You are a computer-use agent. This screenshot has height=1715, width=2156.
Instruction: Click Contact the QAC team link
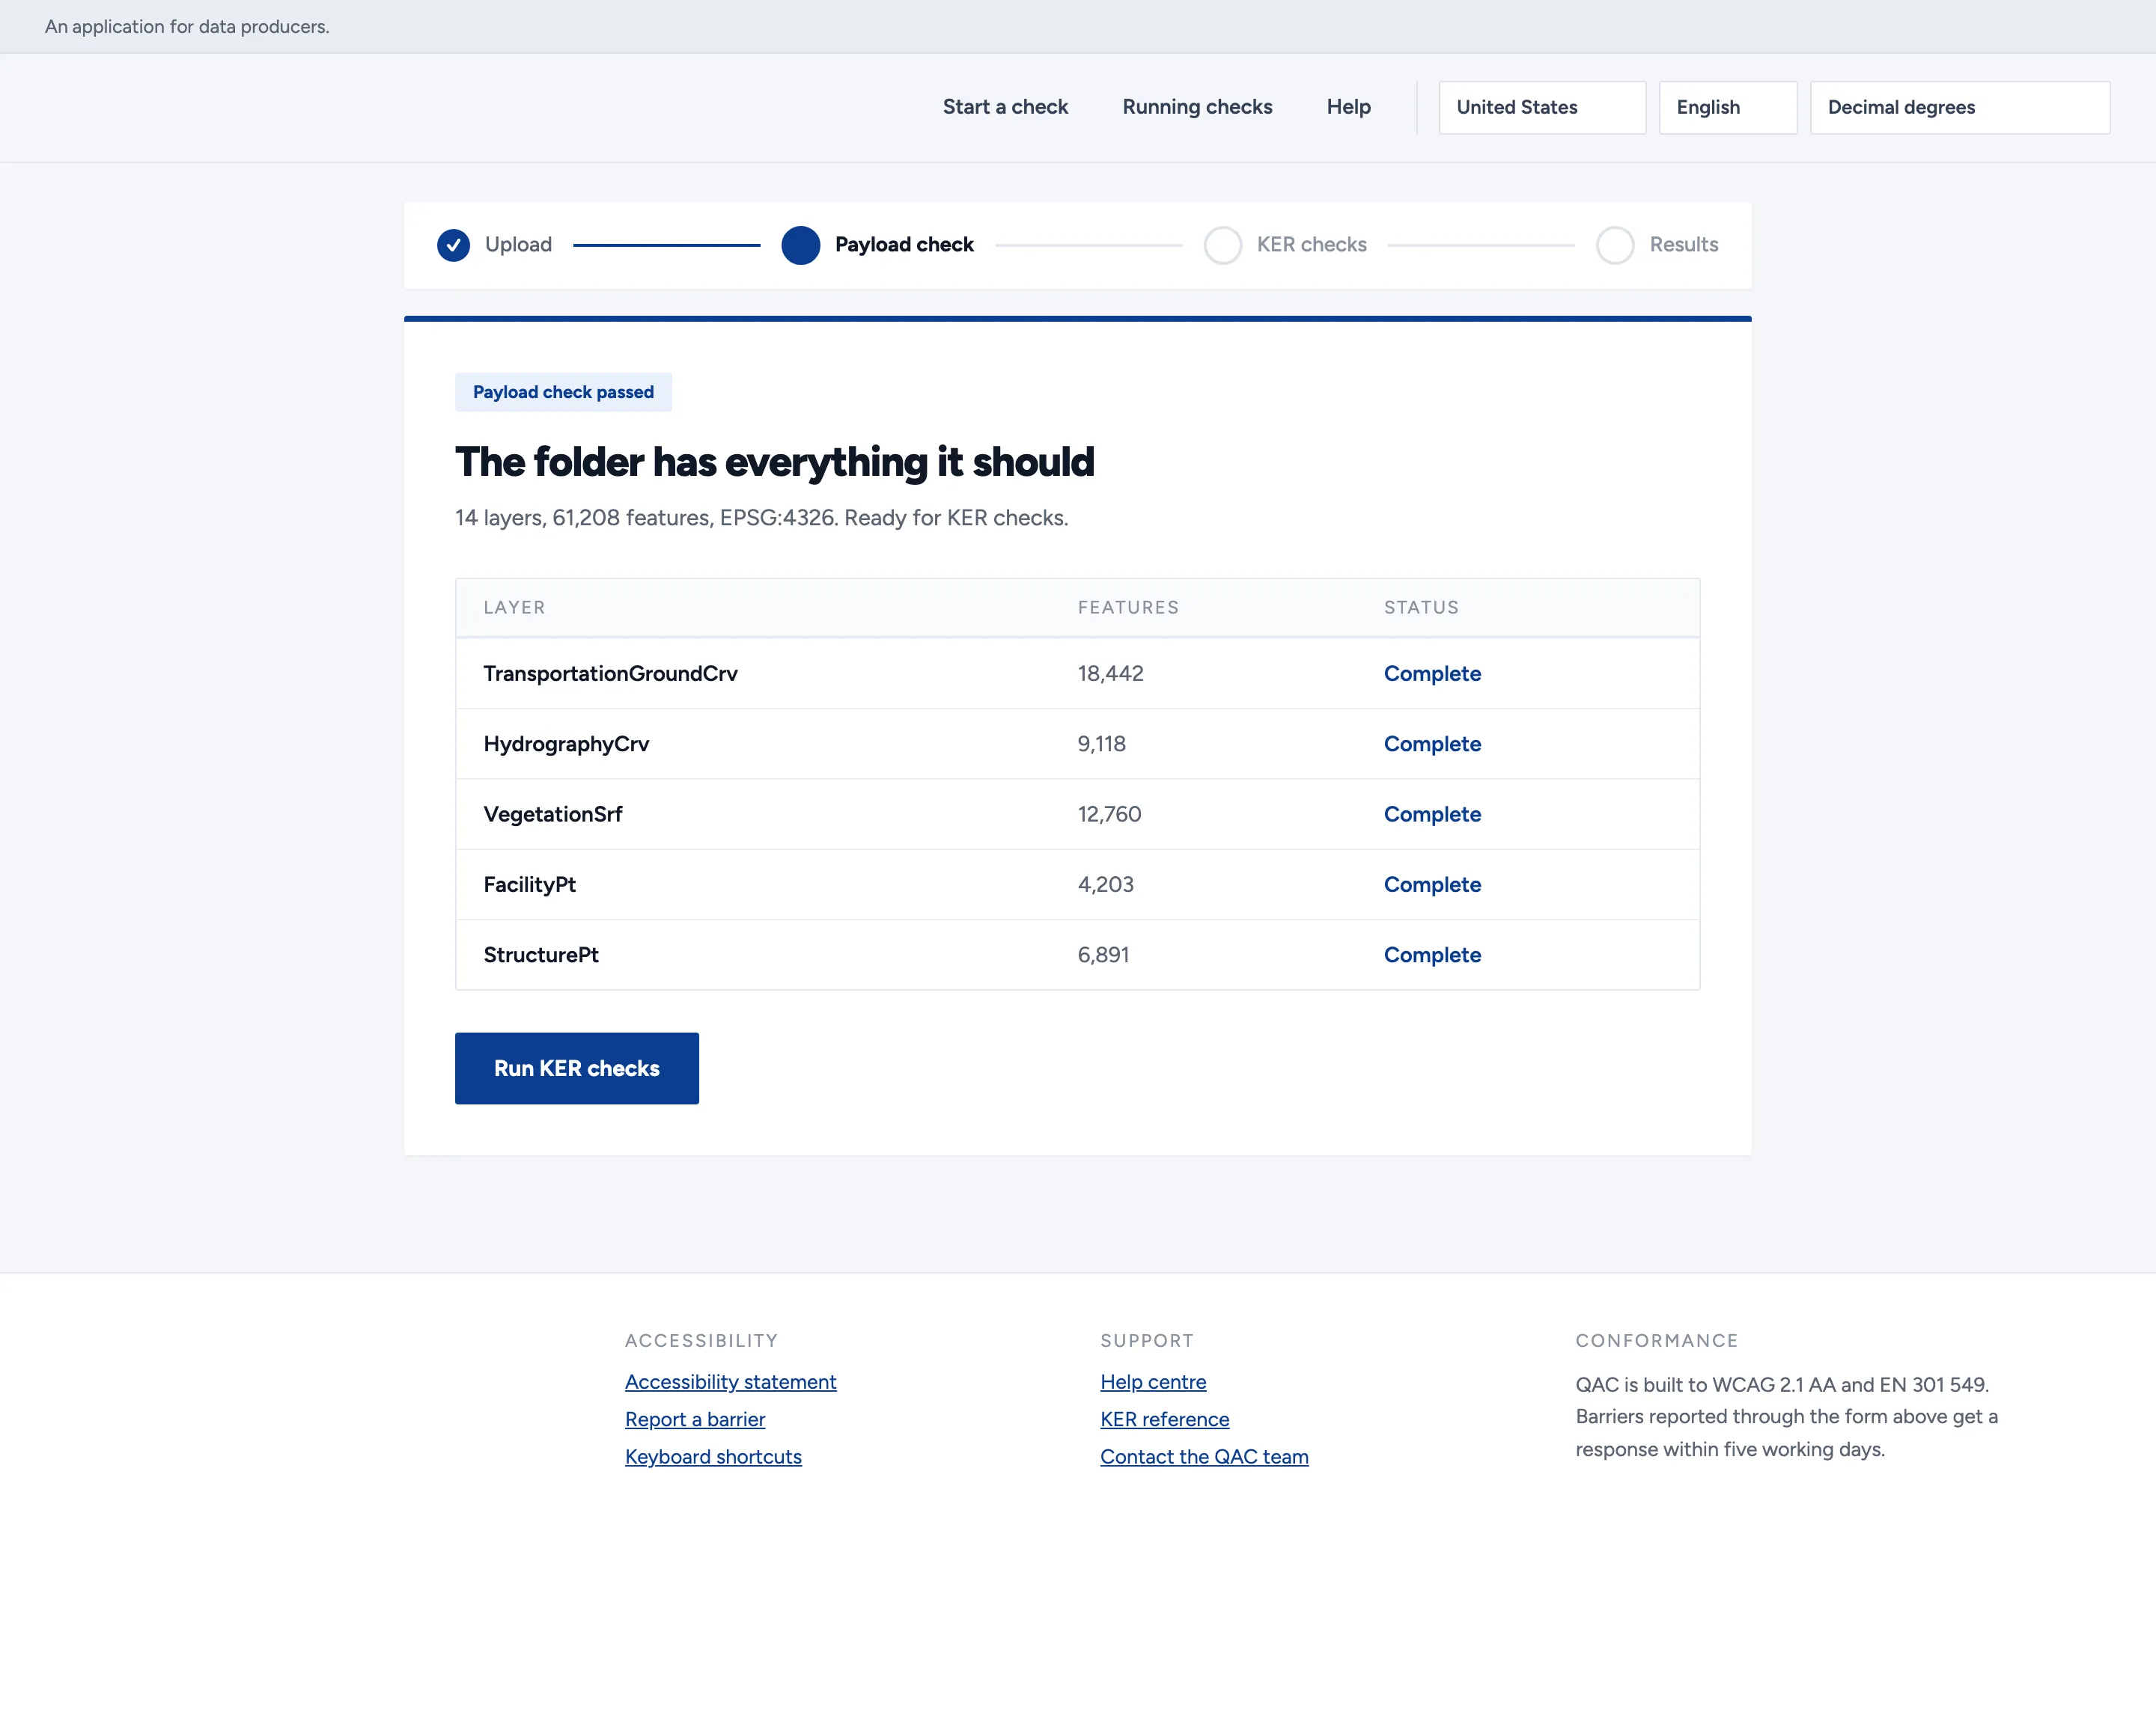[1204, 1457]
